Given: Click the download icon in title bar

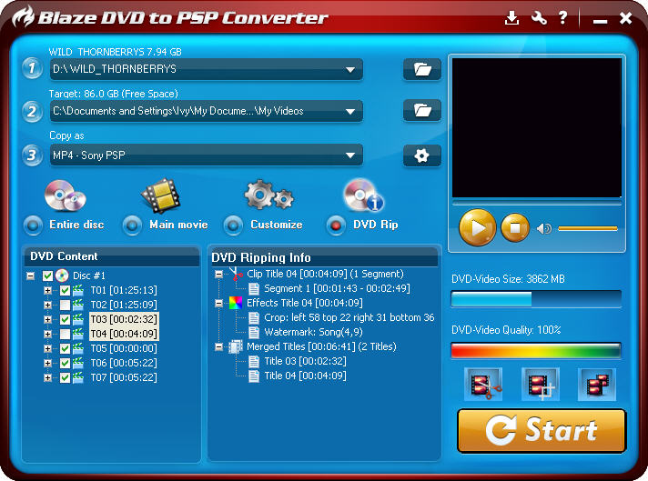Looking at the screenshot, I should (x=511, y=18).
